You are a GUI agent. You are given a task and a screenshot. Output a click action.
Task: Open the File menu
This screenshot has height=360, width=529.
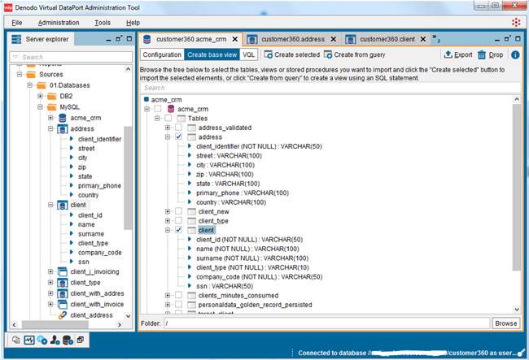click(x=17, y=23)
